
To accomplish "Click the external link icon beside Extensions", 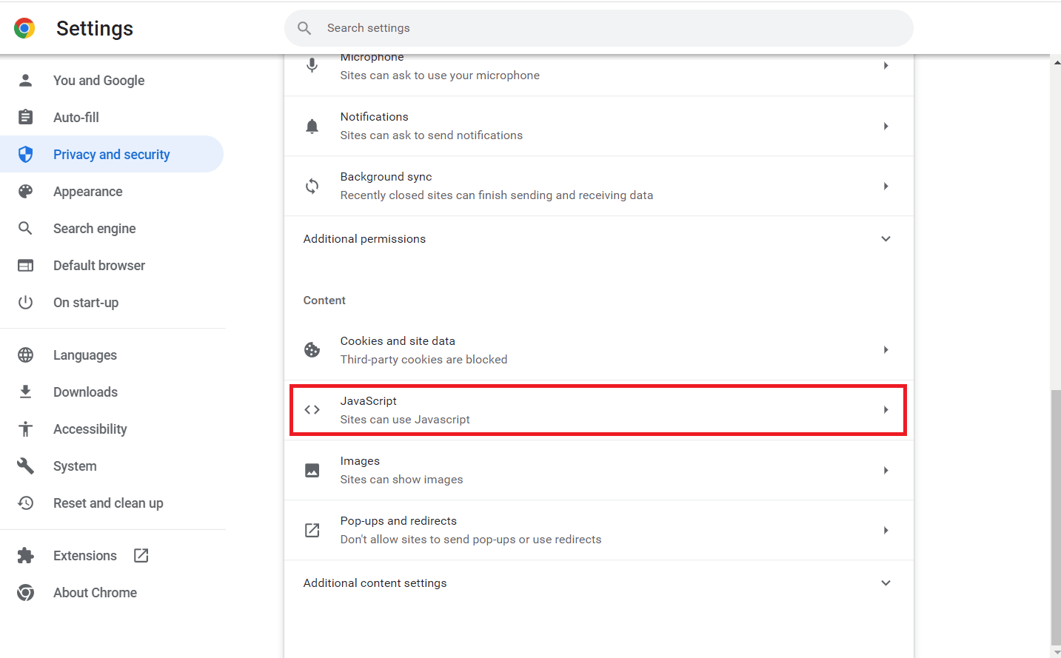I will [x=141, y=555].
